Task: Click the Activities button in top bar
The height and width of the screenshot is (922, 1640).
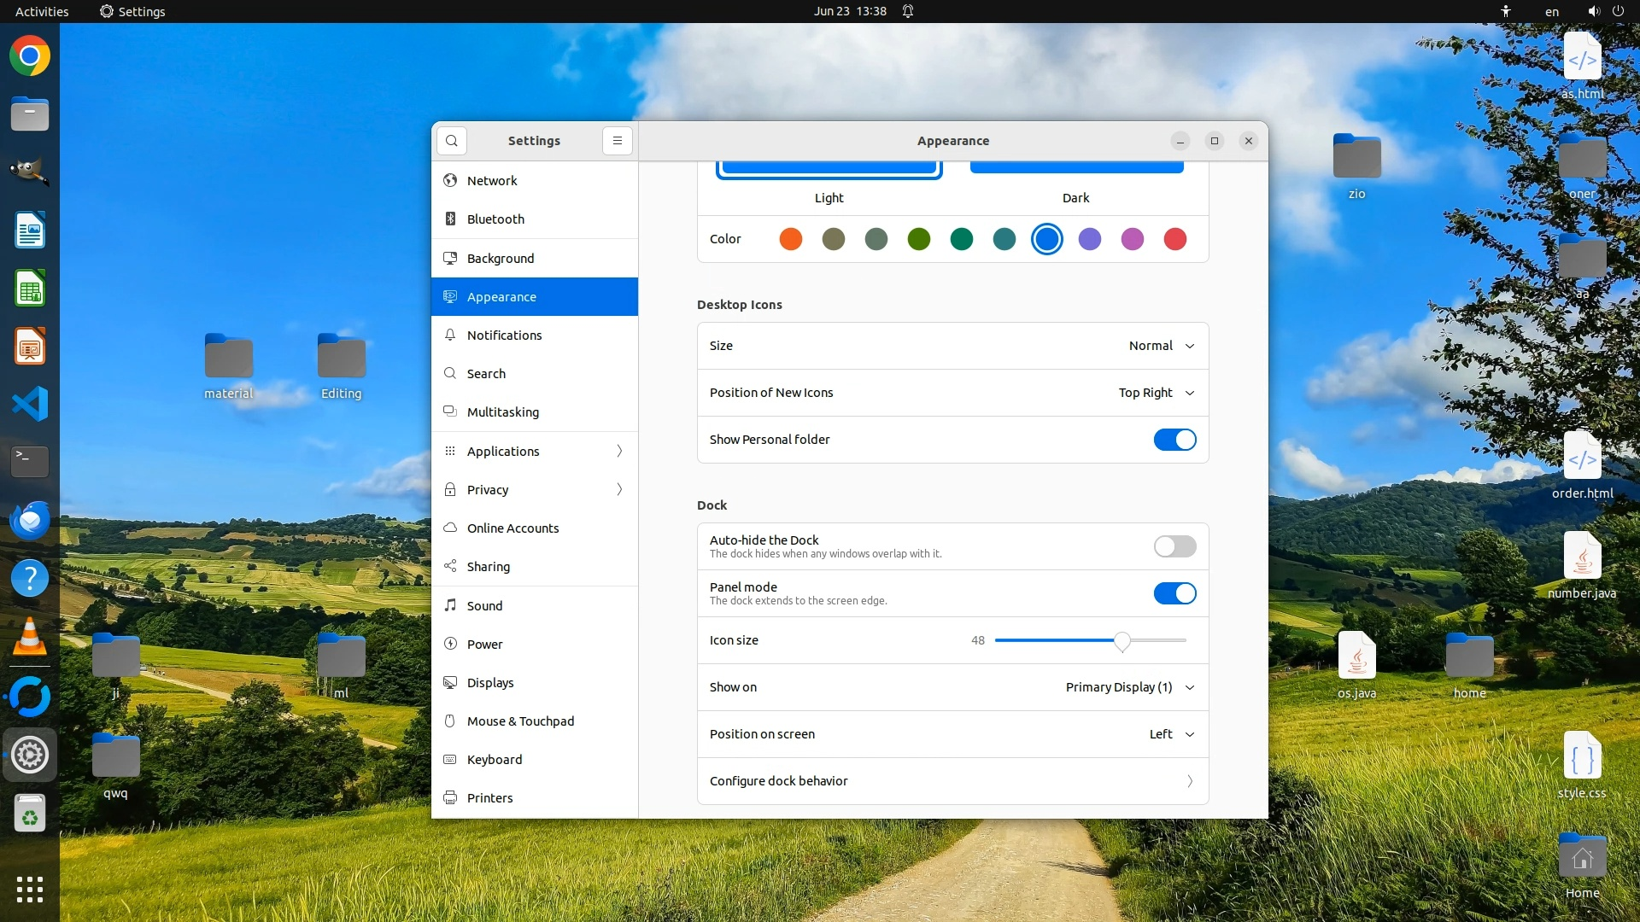Action: pos(42,11)
